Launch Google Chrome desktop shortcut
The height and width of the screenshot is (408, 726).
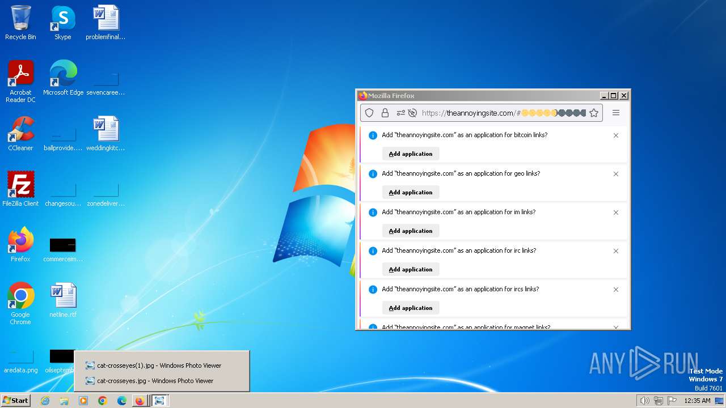[x=20, y=304]
